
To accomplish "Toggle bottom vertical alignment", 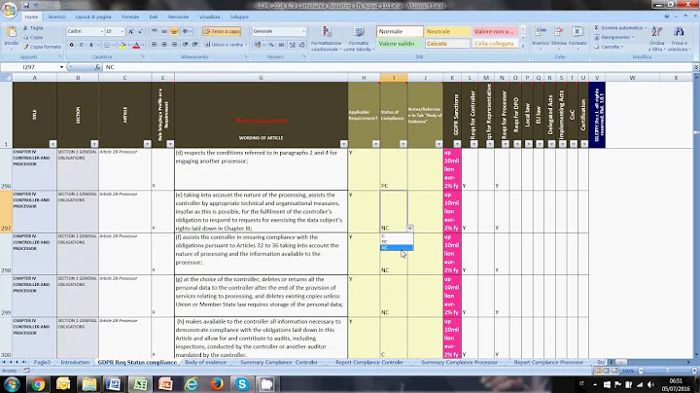I will coord(174,31).
